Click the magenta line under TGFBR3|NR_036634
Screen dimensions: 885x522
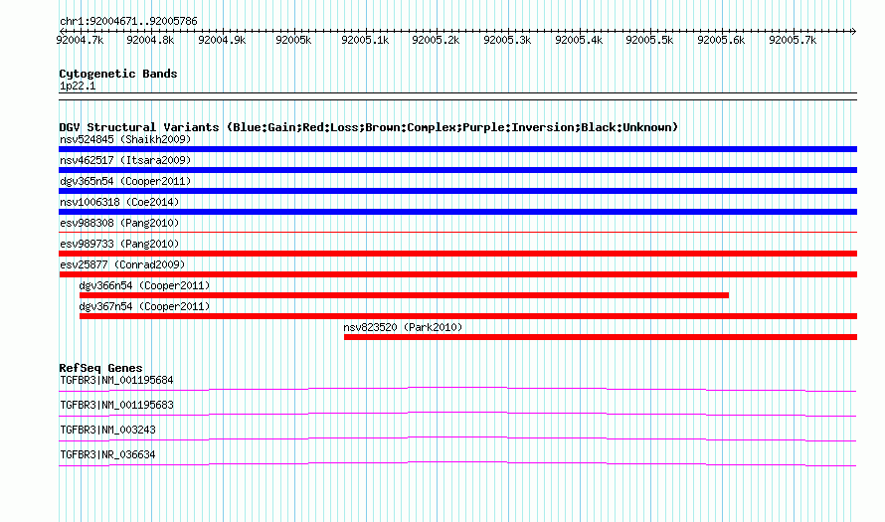click(457, 463)
